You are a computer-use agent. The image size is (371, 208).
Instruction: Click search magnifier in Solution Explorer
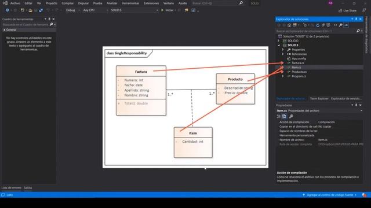[358, 31]
